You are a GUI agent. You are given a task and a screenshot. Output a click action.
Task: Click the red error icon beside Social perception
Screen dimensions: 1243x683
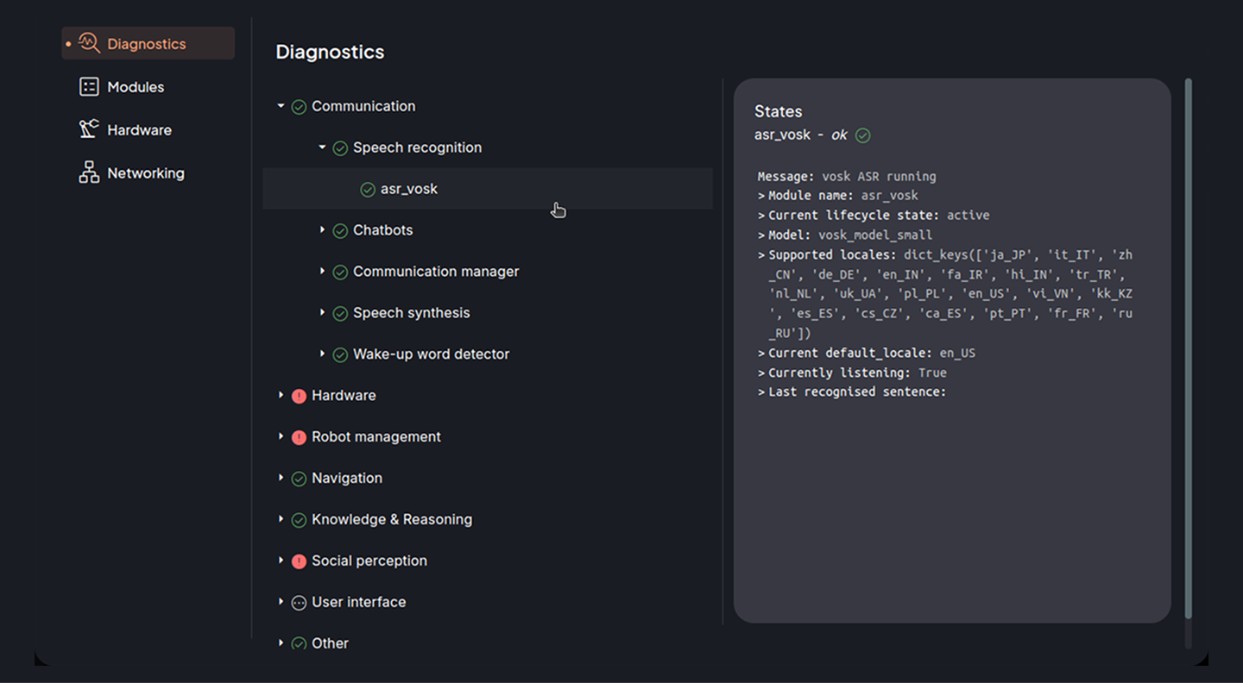(x=299, y=561)
